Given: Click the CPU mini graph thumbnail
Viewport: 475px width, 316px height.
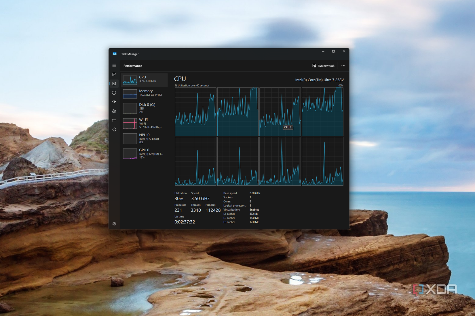Looking at the screenshot, I should 130,80.
